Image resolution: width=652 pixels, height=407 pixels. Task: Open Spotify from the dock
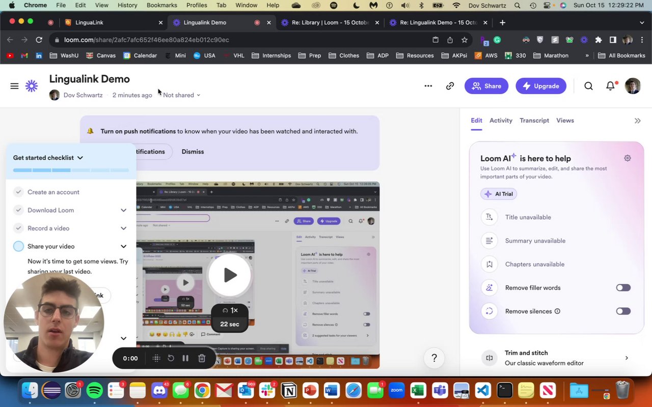click(95, 391)
